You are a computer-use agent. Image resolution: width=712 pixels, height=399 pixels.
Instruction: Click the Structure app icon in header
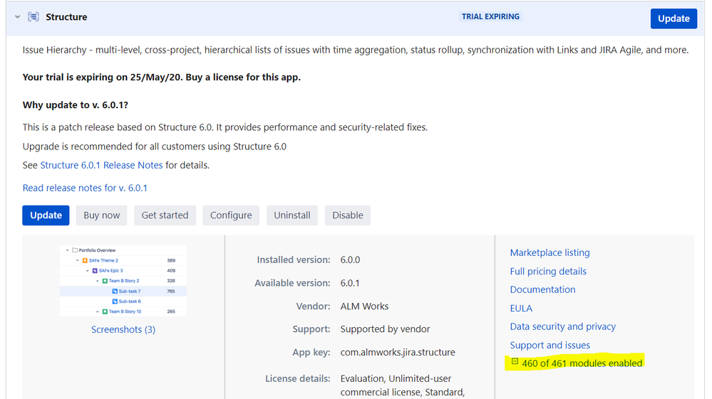[x=33, y=17]
